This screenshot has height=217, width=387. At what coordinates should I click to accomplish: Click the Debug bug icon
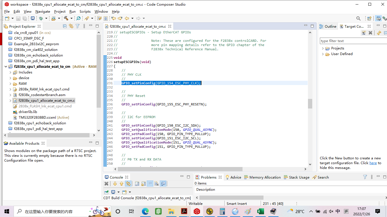41,18
